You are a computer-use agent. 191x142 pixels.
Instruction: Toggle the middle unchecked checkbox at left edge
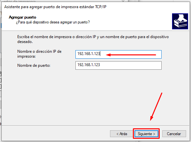[x=0, y=80]
